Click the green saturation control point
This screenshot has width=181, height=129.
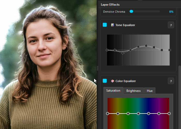tap(128, 114)
